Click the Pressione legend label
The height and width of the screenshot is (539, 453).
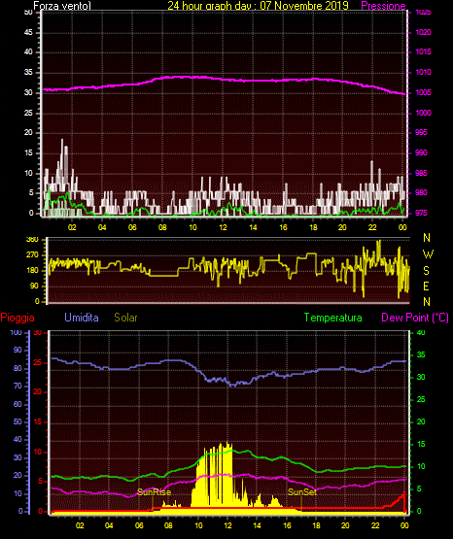point(383,6)
